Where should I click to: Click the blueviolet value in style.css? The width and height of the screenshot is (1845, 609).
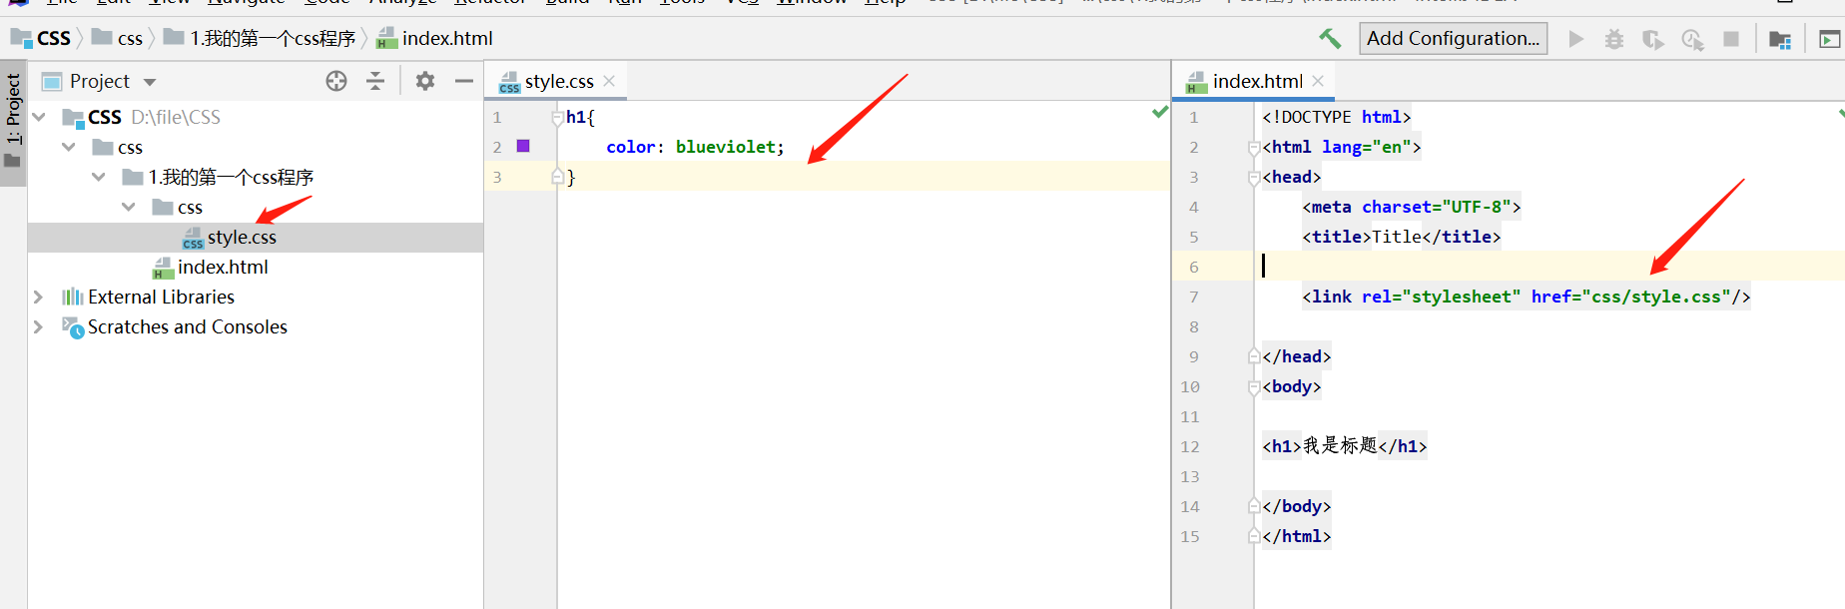(726, 147)
